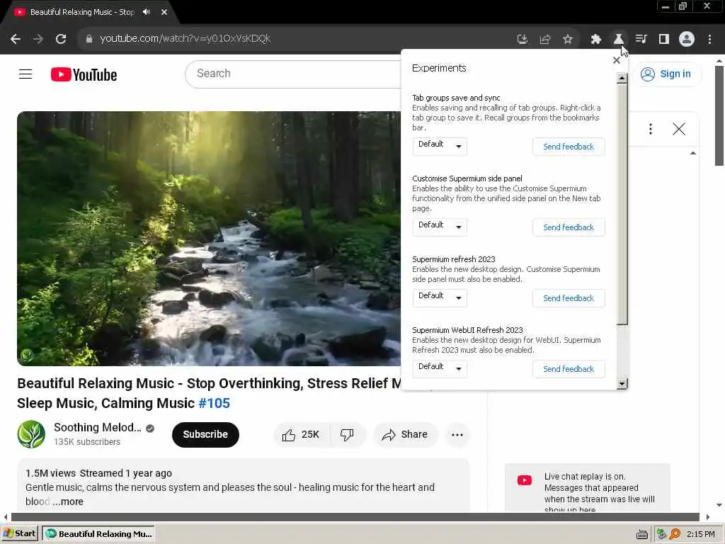Click the network tray icon
This screenshot has height=544, width=725.
click(x=662, y=534)
